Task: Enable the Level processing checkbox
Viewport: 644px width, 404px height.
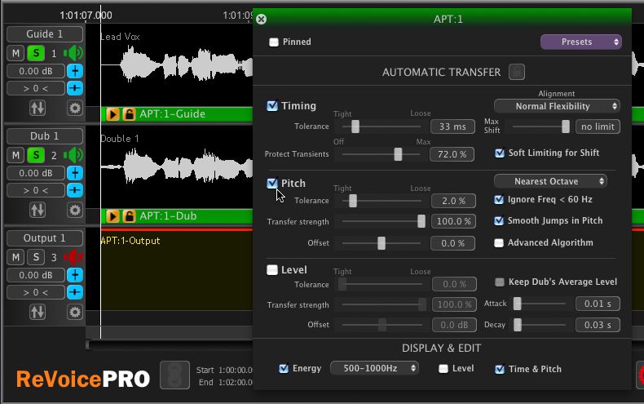Action: point(272,270)
